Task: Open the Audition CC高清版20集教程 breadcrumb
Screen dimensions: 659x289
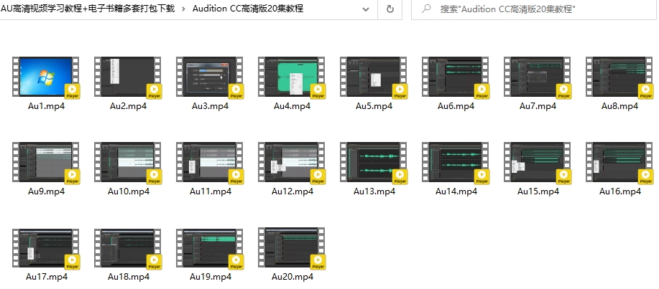Action: (x=247, y=9)
